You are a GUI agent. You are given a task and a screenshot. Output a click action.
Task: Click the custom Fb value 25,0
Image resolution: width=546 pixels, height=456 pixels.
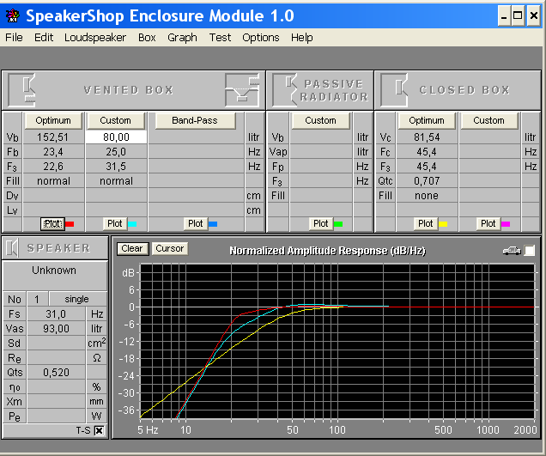pyautogui.click(x=116, y=152)
